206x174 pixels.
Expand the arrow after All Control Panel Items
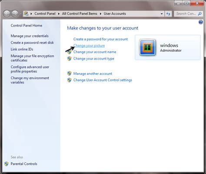[x=100, y=14]
